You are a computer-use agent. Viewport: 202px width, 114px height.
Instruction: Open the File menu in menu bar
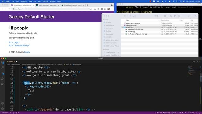(13, 1)
